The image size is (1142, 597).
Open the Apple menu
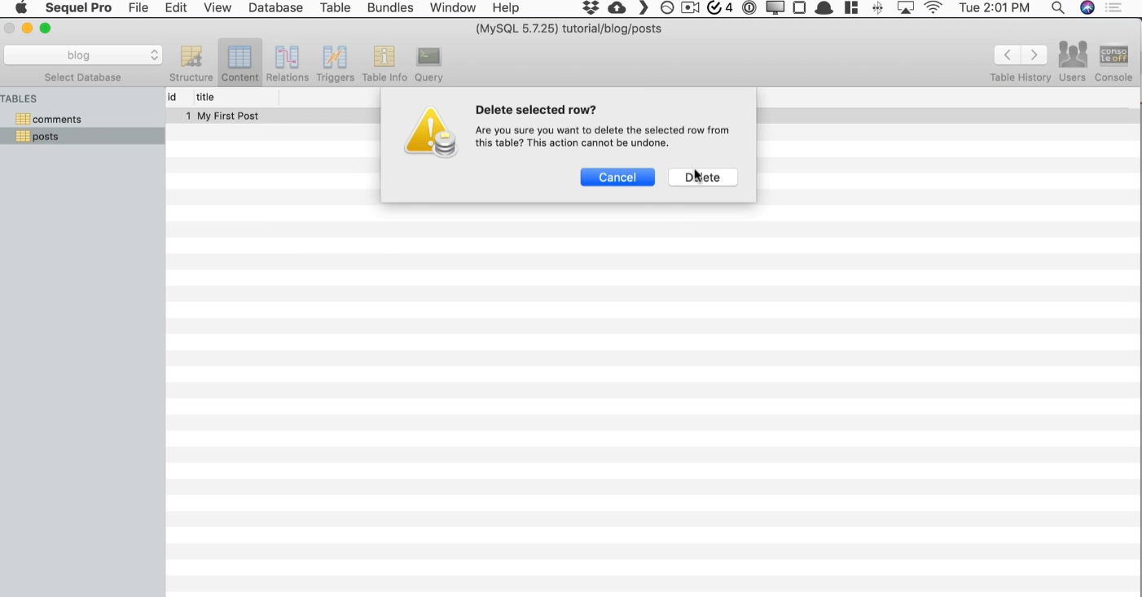[x=22, y=8]
